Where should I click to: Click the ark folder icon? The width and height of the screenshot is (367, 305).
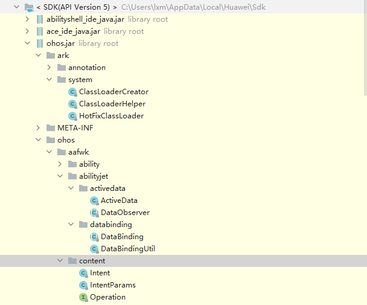[51, 56]
